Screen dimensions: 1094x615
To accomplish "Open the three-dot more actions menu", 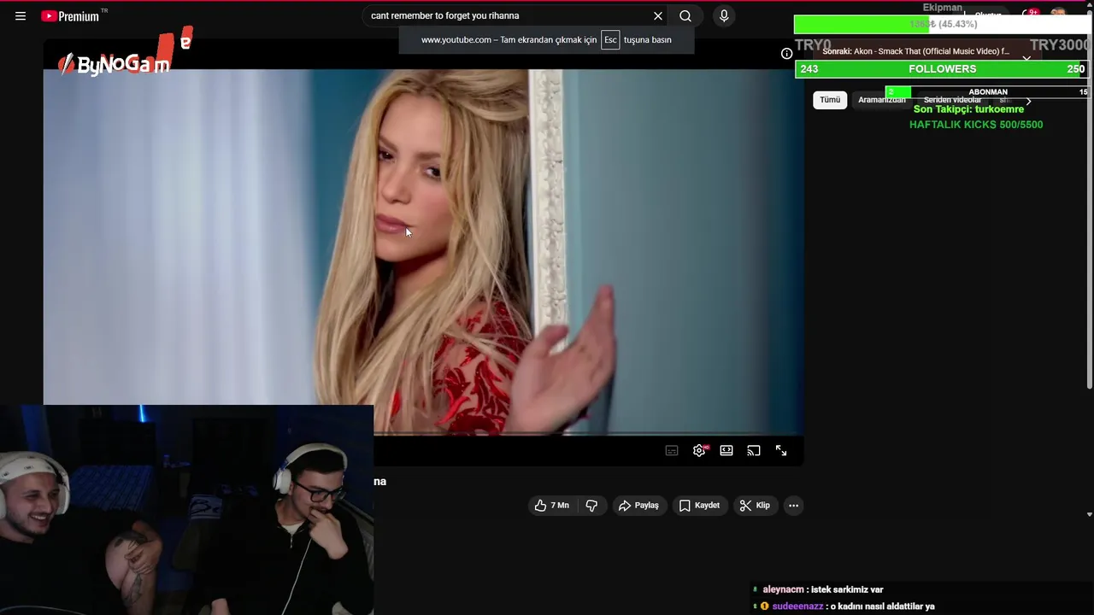I will pos(793,506).
